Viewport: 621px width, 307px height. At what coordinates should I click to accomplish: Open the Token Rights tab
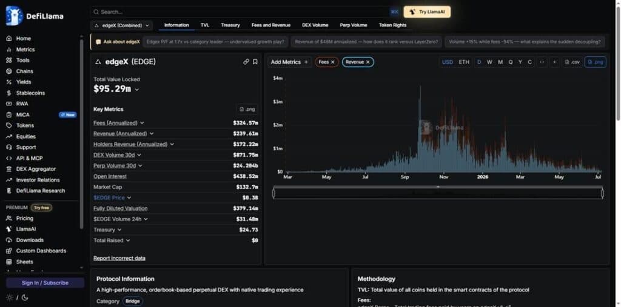click(x=392, y=25)
